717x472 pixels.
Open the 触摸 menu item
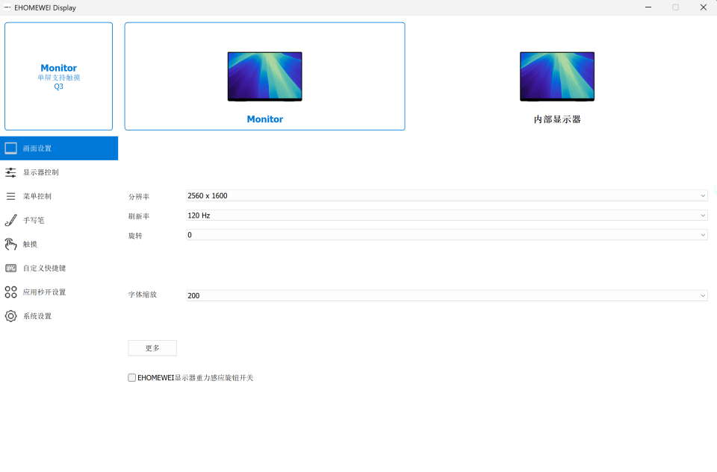59,245
